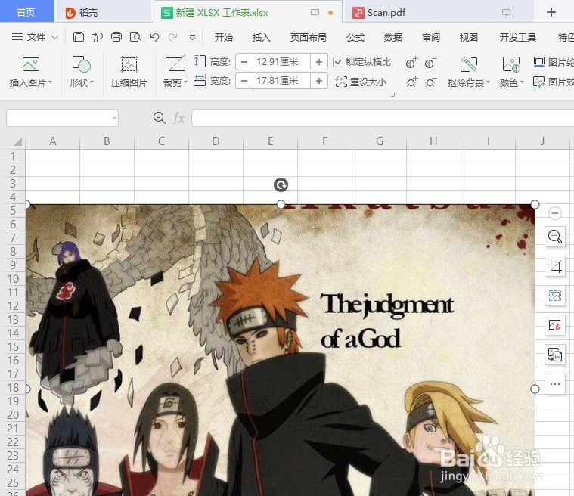This screenshot has height=496, width=574.
Task: Select column E header
Action: [270, 141]
